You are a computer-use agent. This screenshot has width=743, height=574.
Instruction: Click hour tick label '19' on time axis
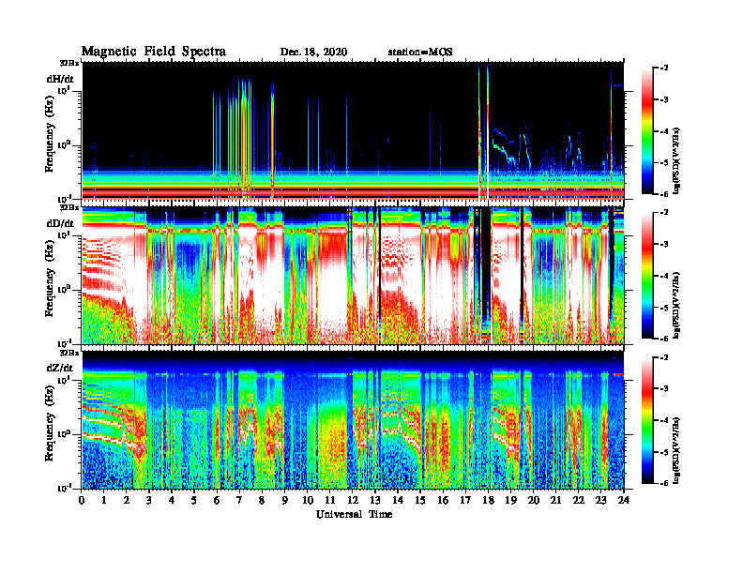[510, 501]
